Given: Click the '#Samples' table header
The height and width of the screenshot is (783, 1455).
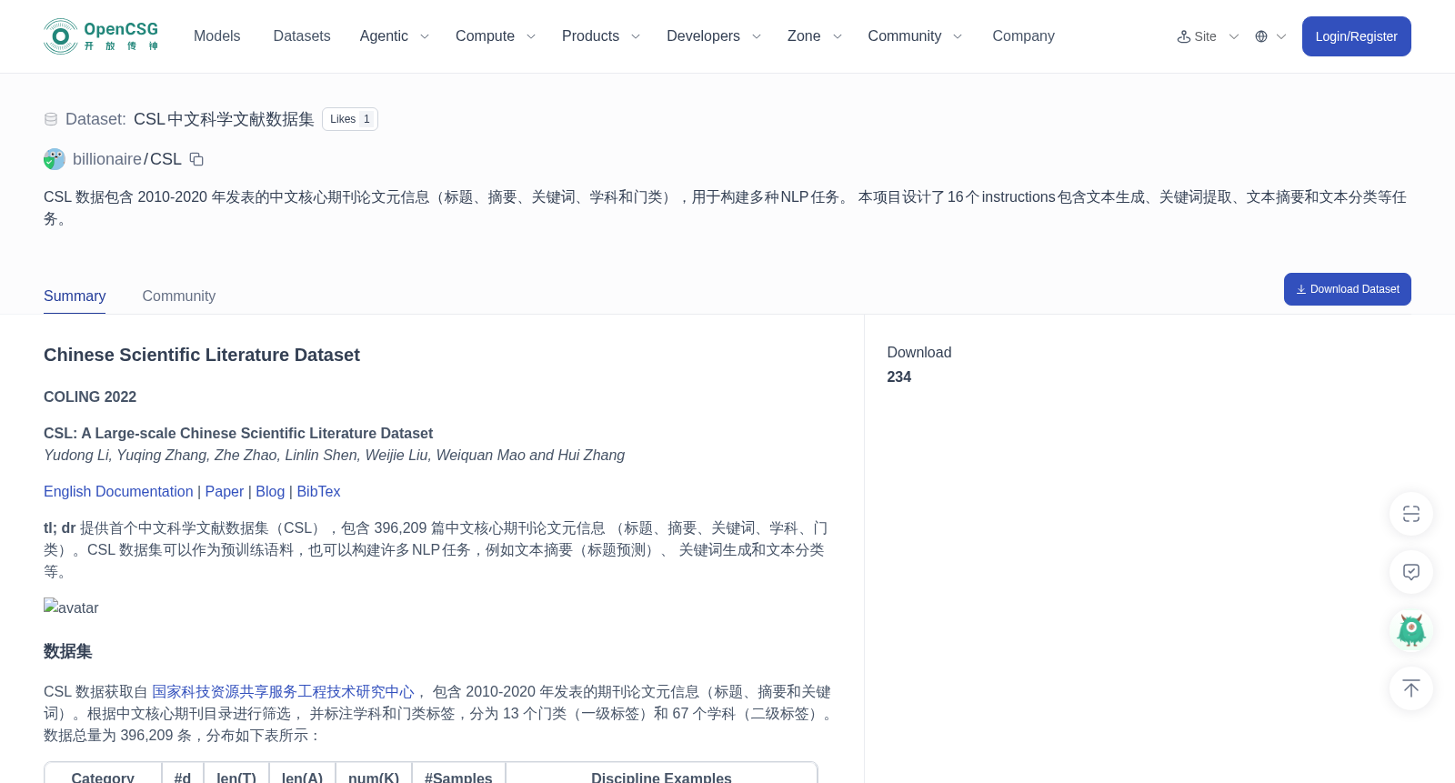Looking at the screenshot, I should pos(458,777).
